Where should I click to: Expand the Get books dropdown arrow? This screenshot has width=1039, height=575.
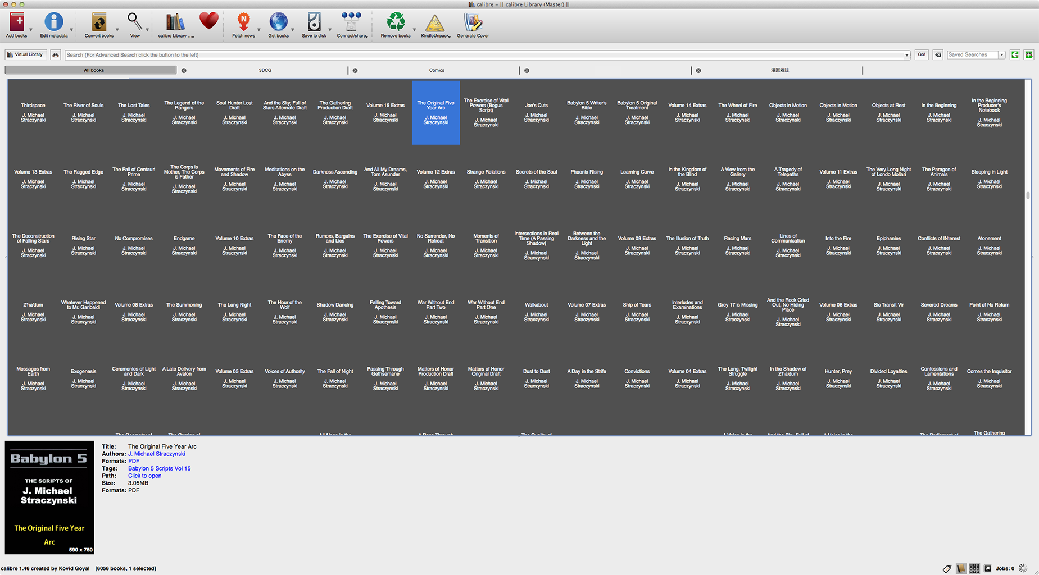click(293, 30)
